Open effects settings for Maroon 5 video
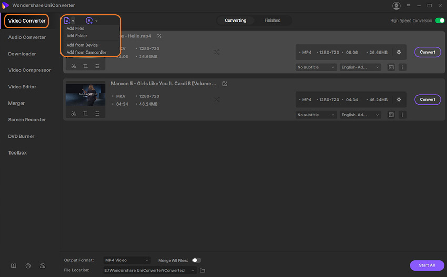 click(97, 114)
